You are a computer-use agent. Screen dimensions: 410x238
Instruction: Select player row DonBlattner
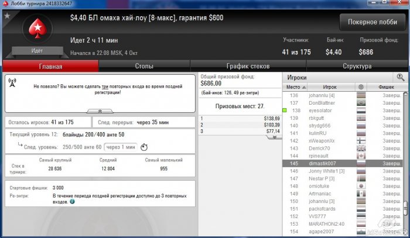click(x=343, y=103)
